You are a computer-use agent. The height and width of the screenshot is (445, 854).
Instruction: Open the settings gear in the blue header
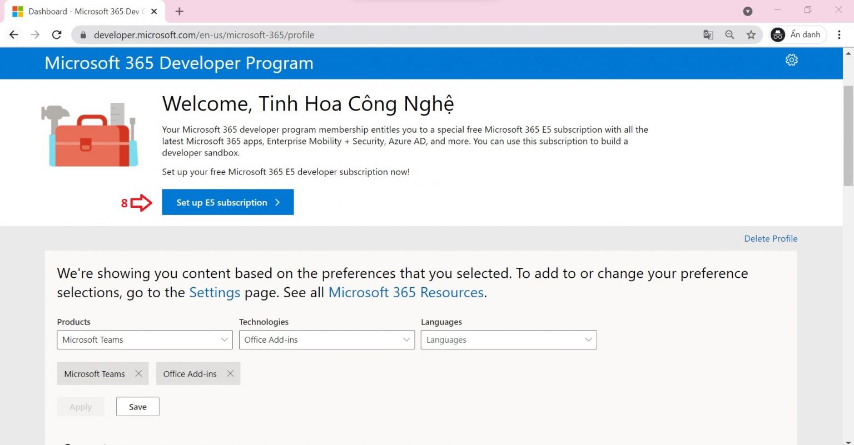(x=791, y=60)
